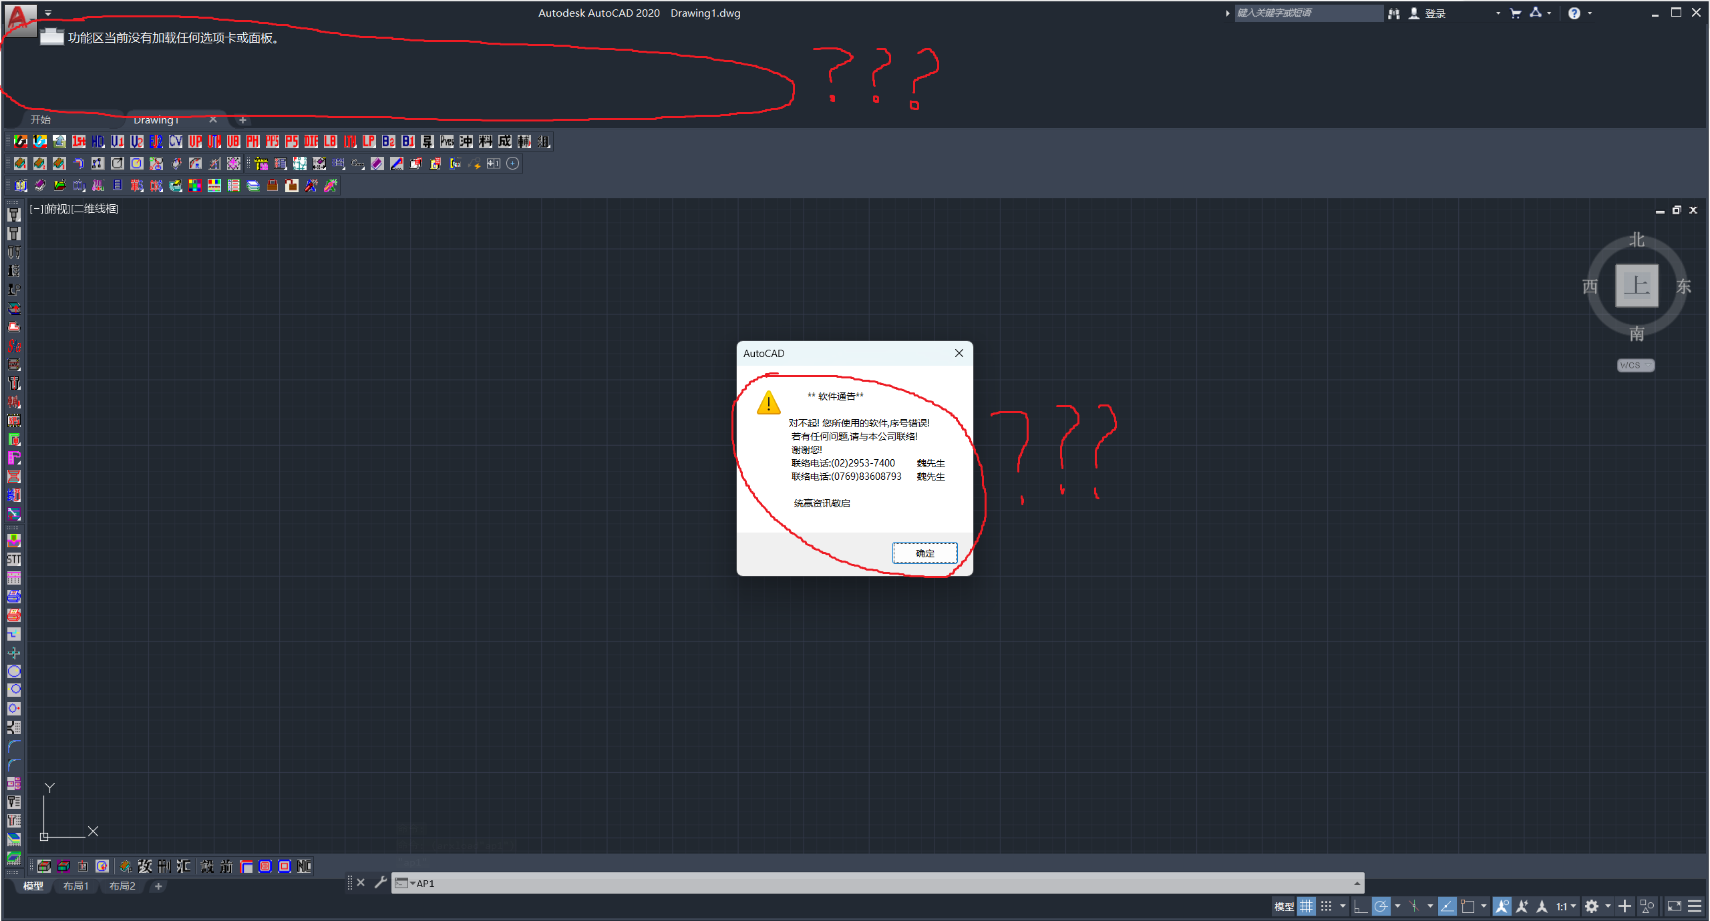Toggle annotation auto-scale icon
This screenshot has width=1710, height=921.
tap(1522, 906)
